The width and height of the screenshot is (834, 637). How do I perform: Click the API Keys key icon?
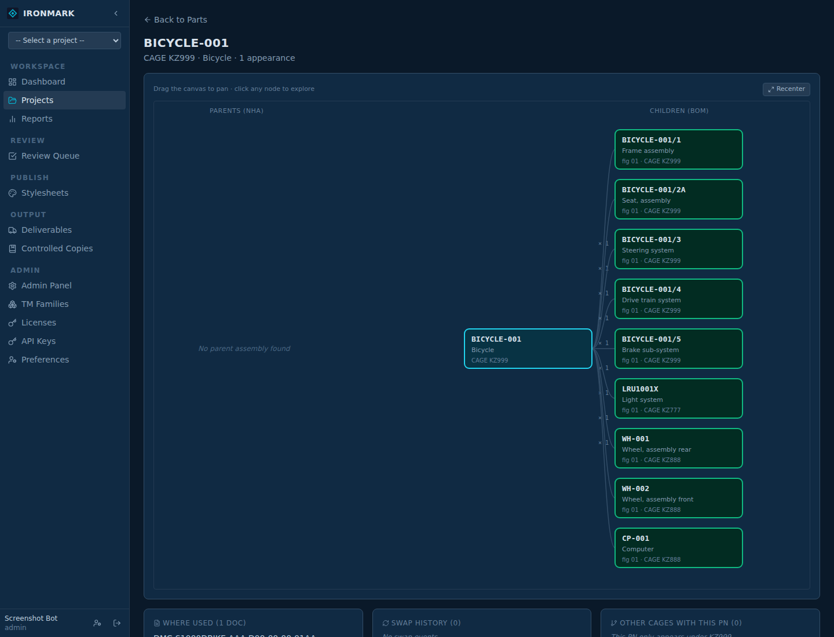(x=13, y=342)
